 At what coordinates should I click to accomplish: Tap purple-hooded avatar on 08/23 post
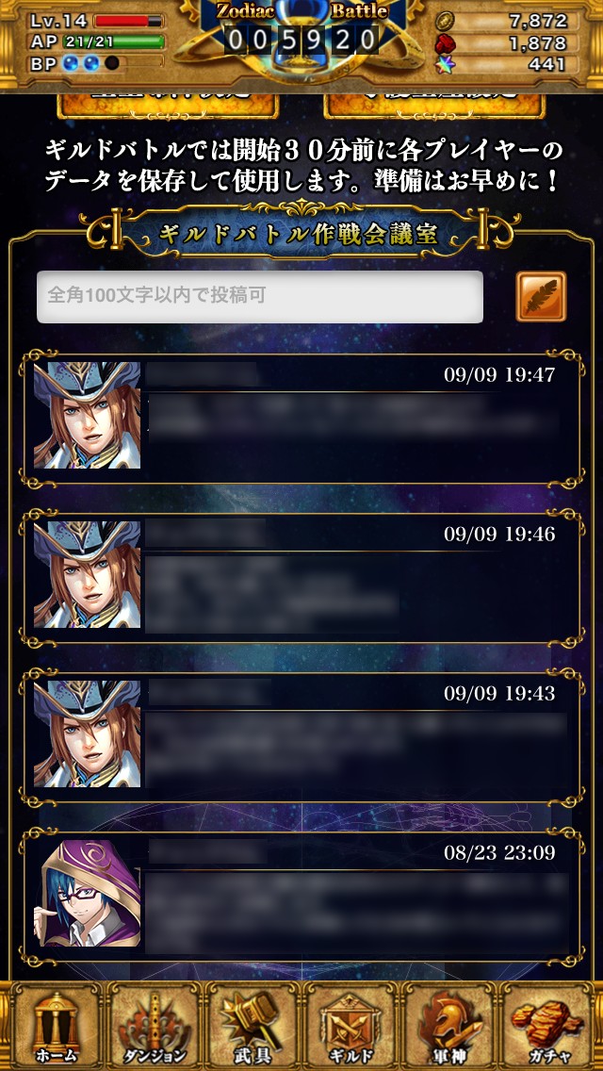click(88, 894)
